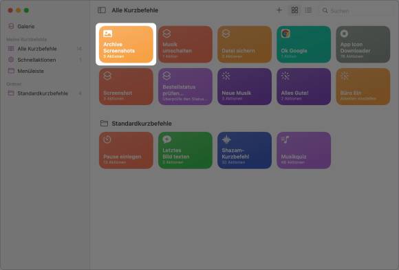
Task: Click the Galerie sidebar icon
Action: tap(11, 26)
